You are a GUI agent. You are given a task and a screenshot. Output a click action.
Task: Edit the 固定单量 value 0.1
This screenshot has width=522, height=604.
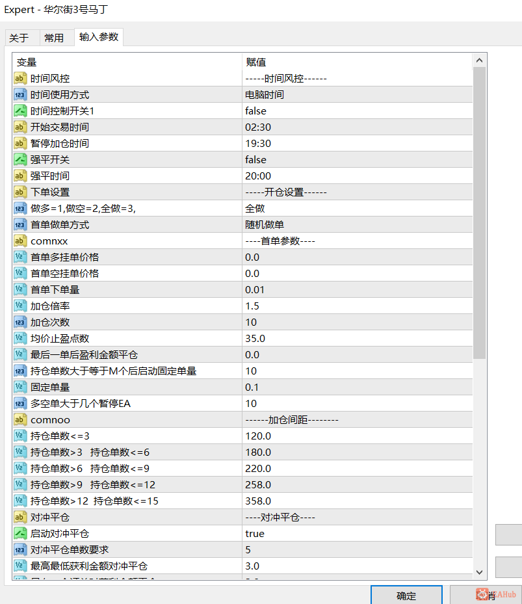(357, 387)
